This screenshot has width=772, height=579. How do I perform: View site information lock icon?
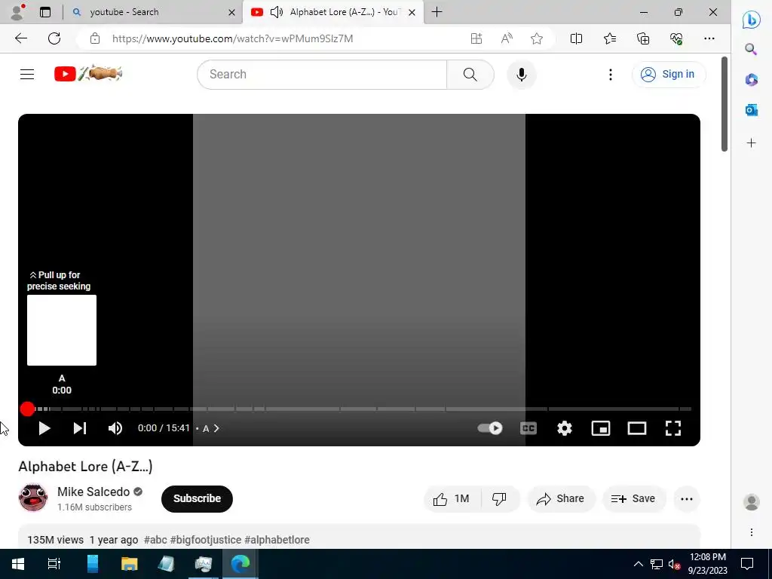(x=95, y=38)
